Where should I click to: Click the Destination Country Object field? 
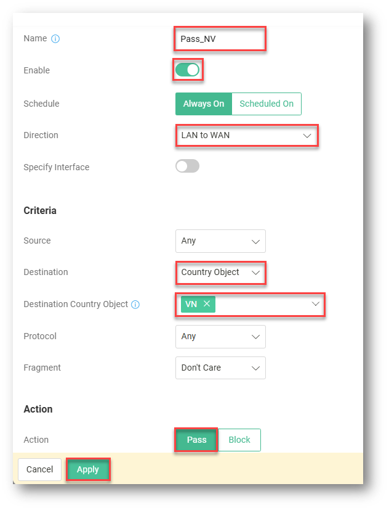(262, 304)
